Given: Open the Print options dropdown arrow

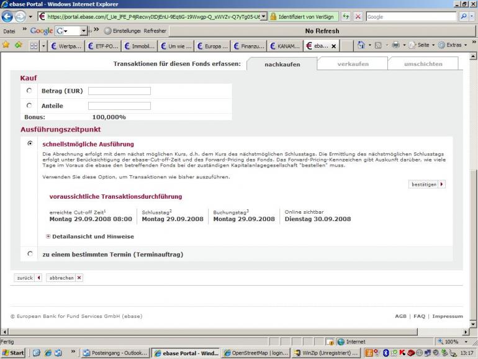Looking at the screenshot, I should 404,45.
